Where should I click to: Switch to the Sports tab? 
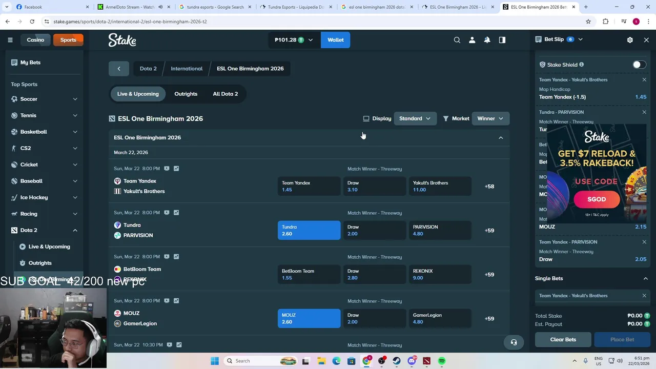click(x=68, y=39)
